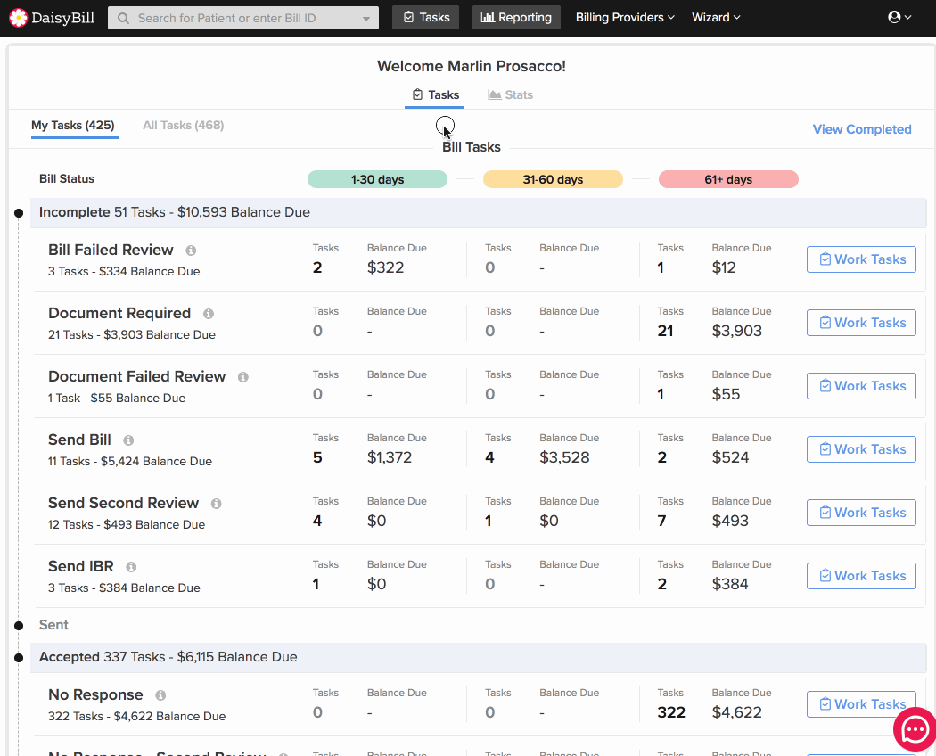
Task: Click the View Completed link
Action: click(x=862, y=129)
